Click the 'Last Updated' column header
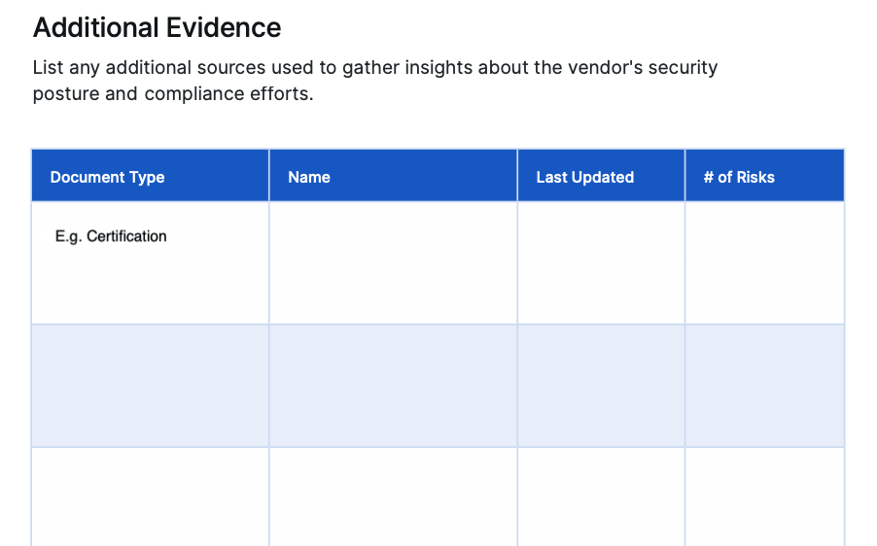877x546 pixels. (x=601, y=176)
